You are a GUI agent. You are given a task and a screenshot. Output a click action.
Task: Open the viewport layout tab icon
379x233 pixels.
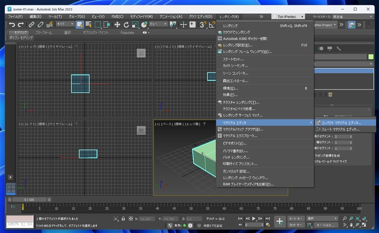tap(11, 189)
